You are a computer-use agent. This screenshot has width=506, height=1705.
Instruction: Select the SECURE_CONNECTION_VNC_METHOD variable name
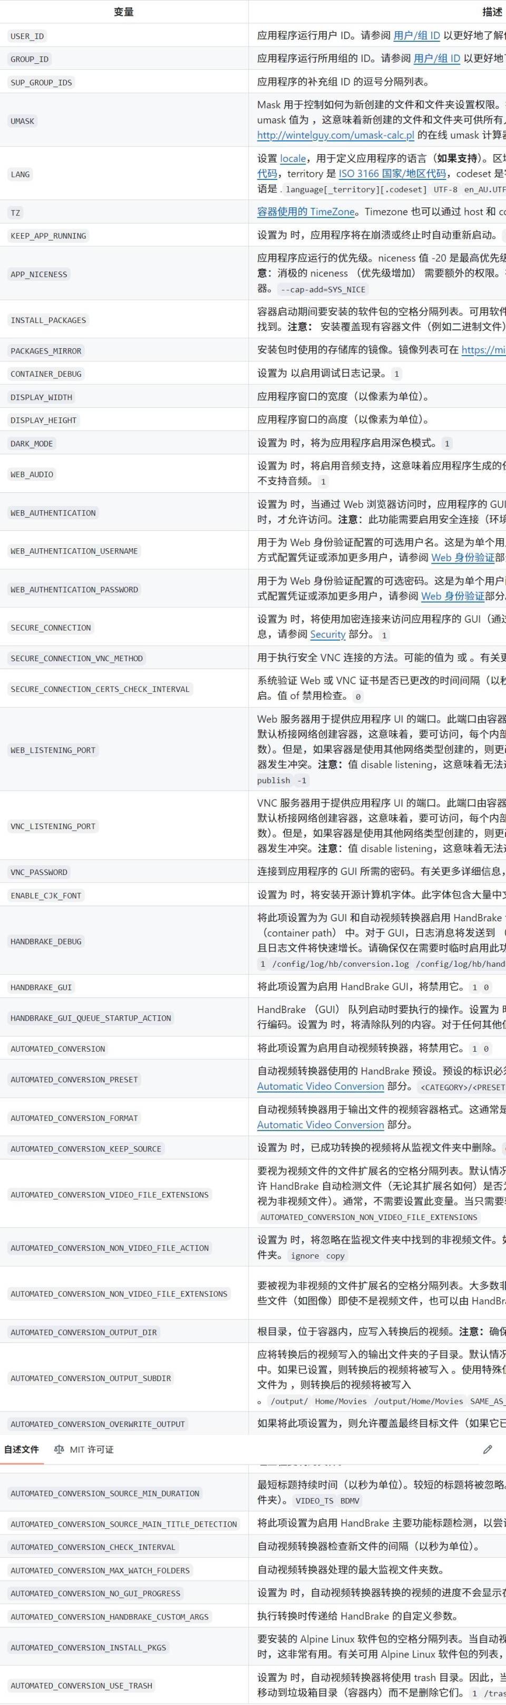(77, 658)
